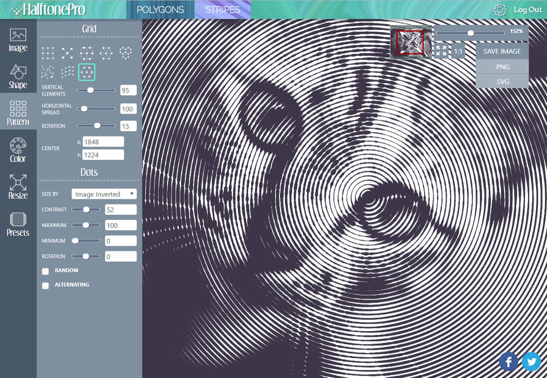Click the fit-to-screen expand icon
Image resolution: width=547 pixels, height=378 pixels.
[x=441, y=51]
